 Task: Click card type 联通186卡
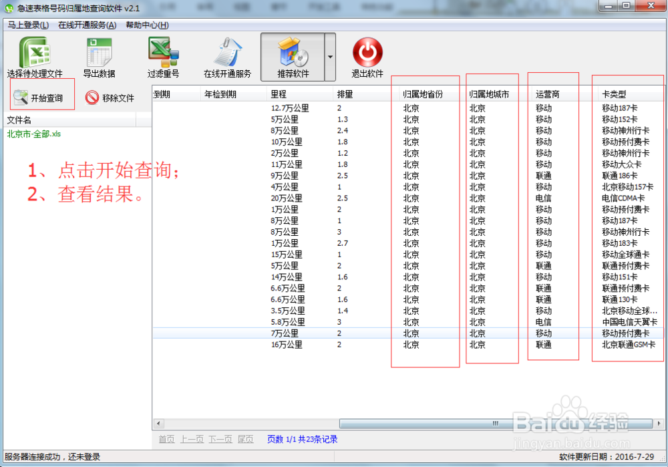[x=619, y=176]
